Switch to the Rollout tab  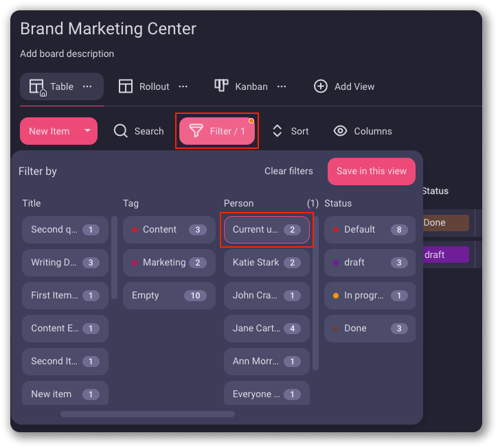pos(154,86)
